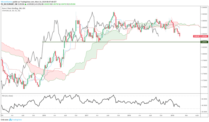Screen dimensions: 209x122
Task: Click the 2019 label on the time axis
Action: click(x=173, y=116)
